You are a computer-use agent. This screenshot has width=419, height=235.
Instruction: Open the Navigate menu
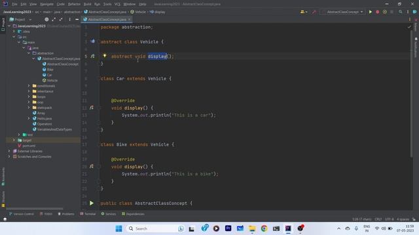pyautogui.click(x=46, y=4)
